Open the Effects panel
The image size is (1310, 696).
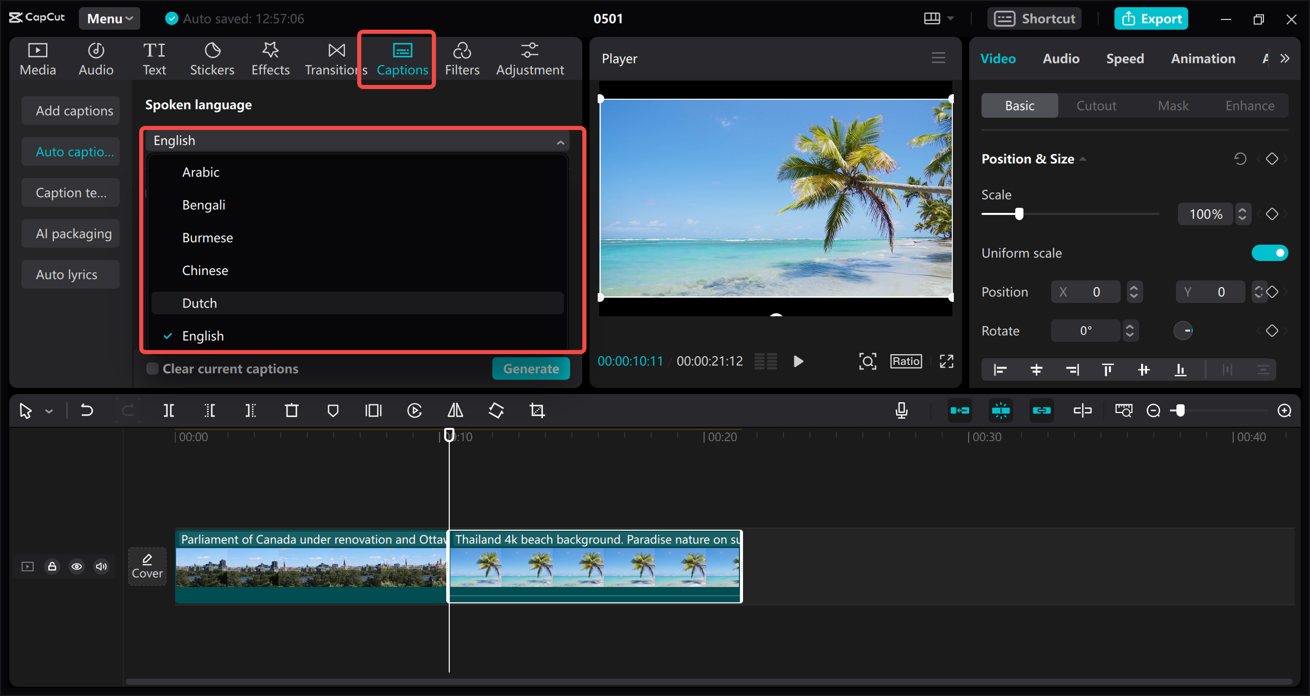[270, 58]
